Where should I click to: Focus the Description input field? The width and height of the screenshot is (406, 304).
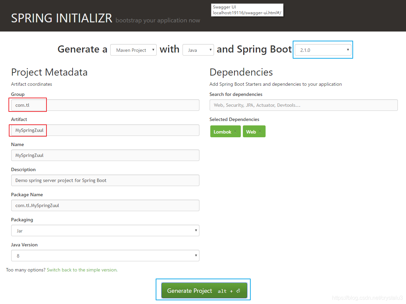(105, 180)
